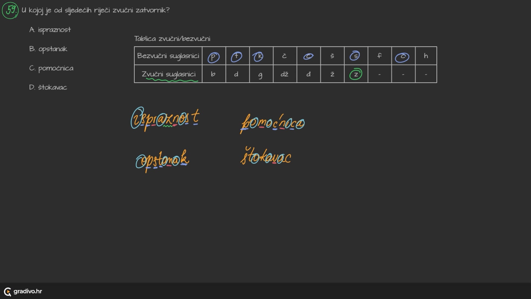The width and height of the screenshot is (531, 299).
Task: Select answer C. pomoćnica
Action: 51,68
